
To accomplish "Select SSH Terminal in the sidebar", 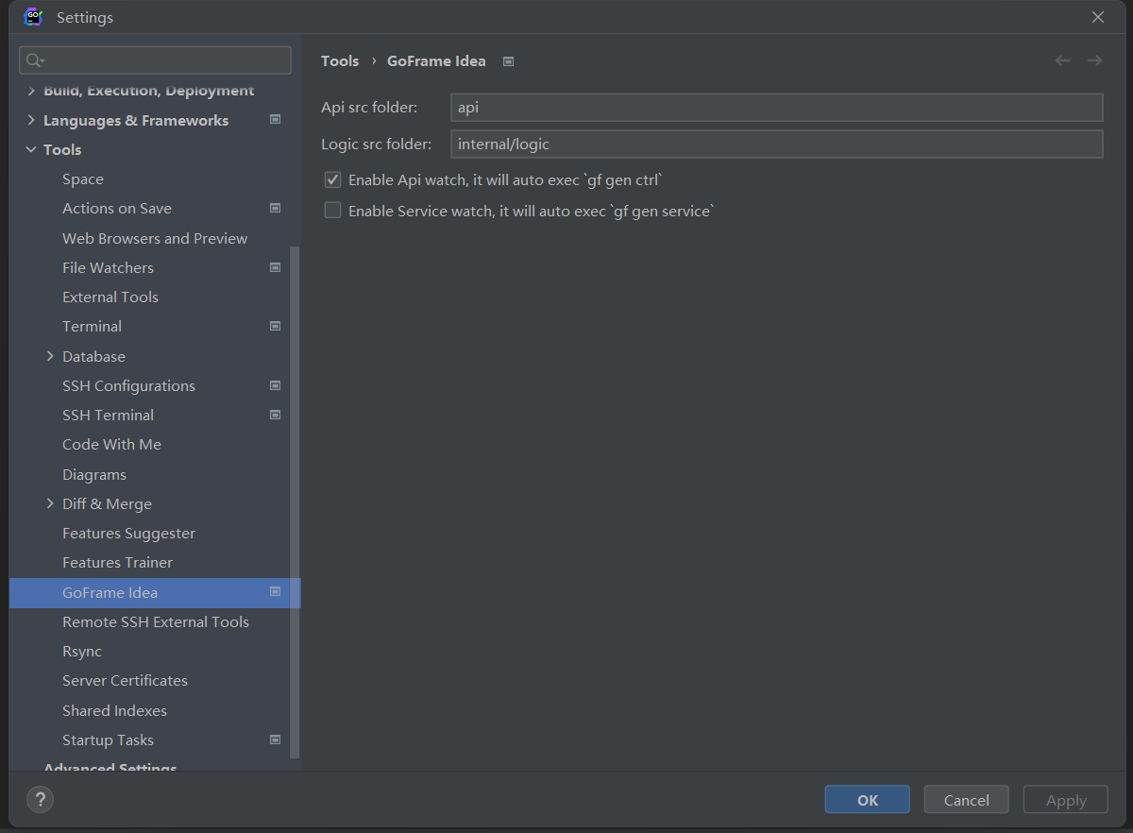I will 108,415.
